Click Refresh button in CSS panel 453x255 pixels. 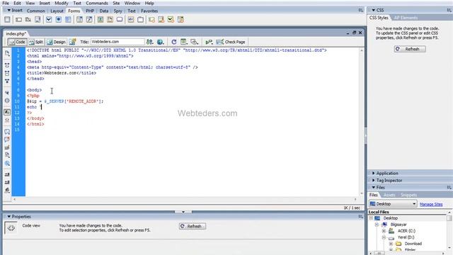coord(410,49)
